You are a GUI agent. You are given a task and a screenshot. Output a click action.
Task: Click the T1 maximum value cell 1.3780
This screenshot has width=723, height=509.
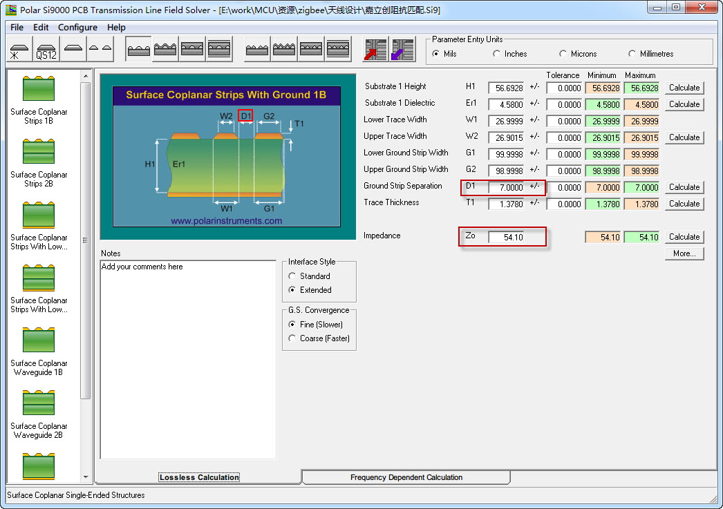(641, 204)
